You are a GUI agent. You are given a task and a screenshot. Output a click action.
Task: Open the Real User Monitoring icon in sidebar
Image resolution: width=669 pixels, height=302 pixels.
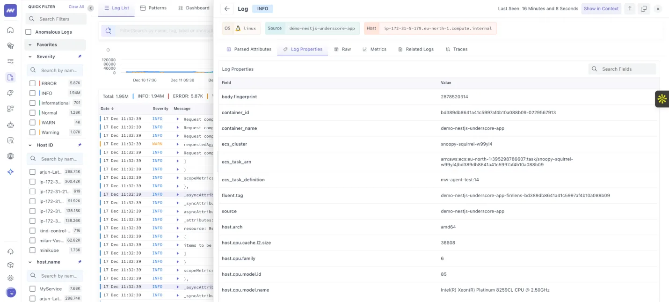tap(10, 140)
